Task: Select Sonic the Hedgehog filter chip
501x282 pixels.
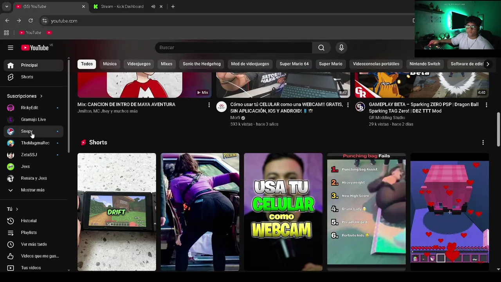Action: tap(202, 64)
